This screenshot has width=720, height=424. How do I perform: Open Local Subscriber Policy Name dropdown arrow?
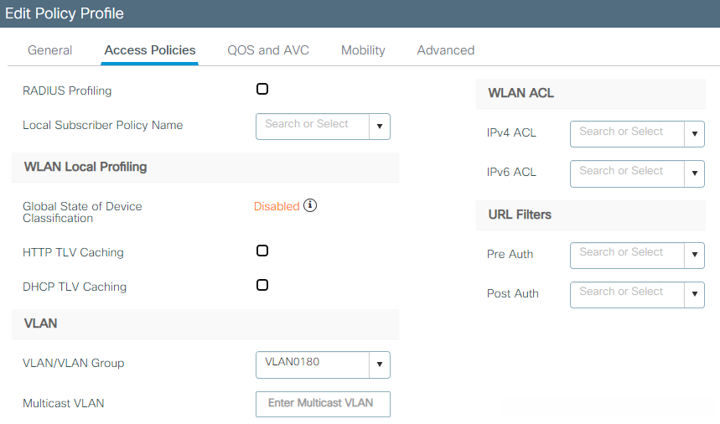380,127
